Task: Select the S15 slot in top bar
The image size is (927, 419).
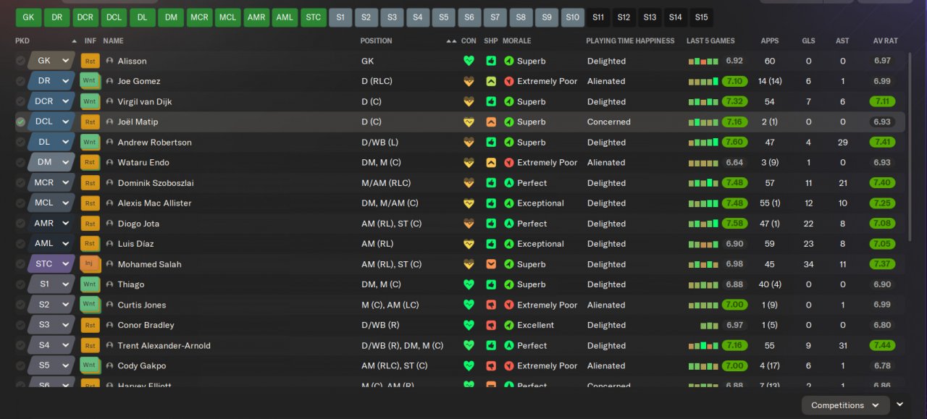Action: point(701,17)
